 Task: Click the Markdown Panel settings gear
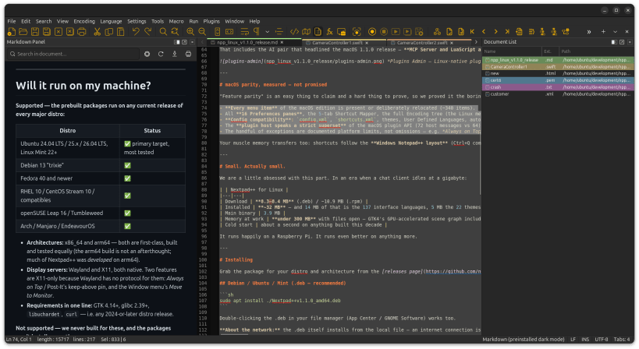pyautogui.click(x=147, y=54)
